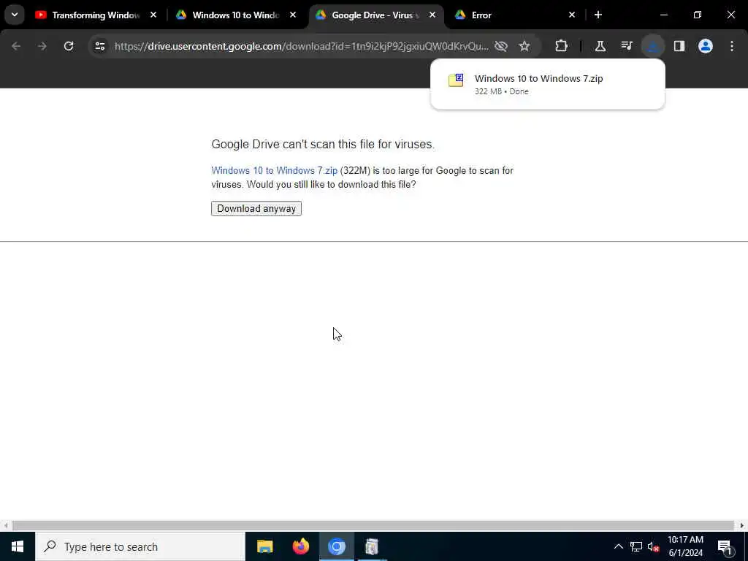Toggle the Downloads bubble icon
This screenshot has width=748, height=561.
tap(652, 46)
